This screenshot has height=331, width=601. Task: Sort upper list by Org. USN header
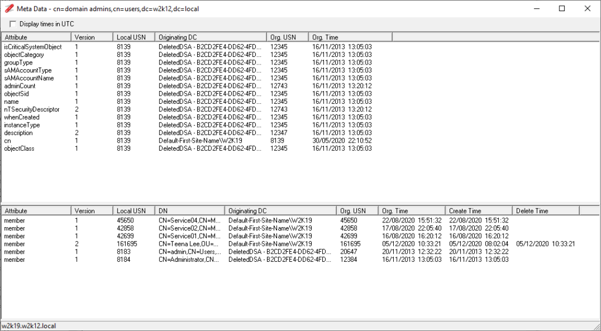pos(288,37)
